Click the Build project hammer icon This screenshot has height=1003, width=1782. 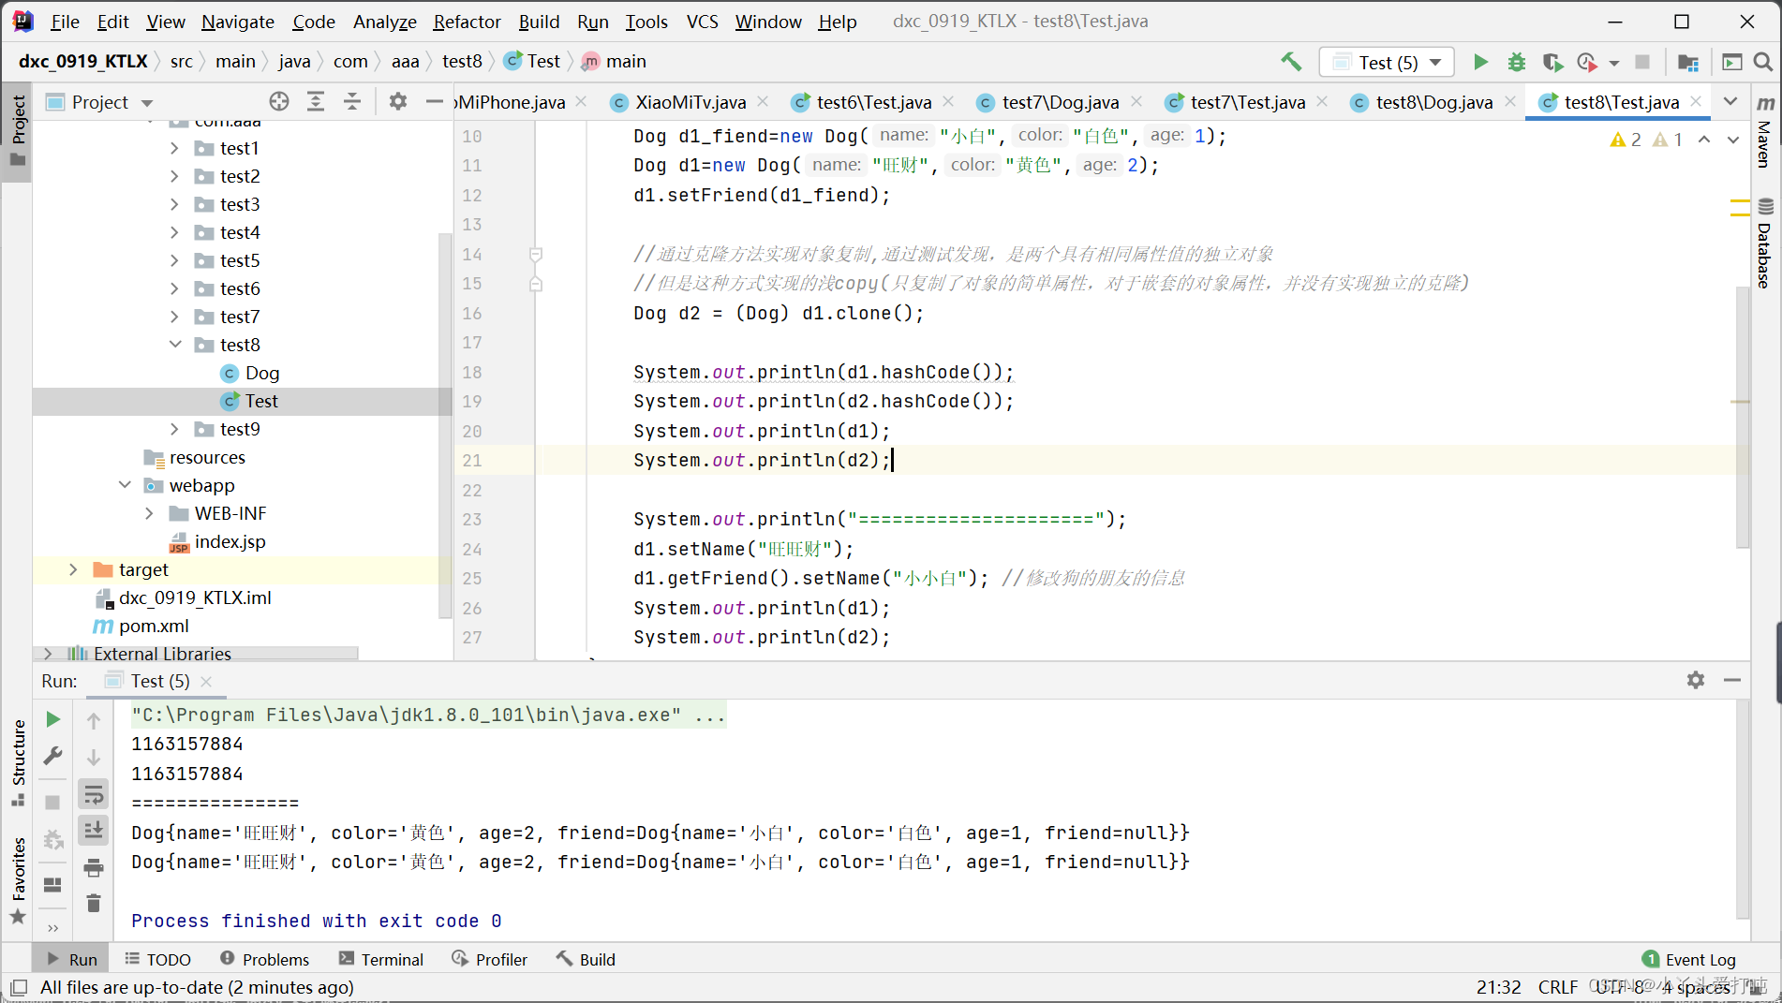[x=1291, y=62]
